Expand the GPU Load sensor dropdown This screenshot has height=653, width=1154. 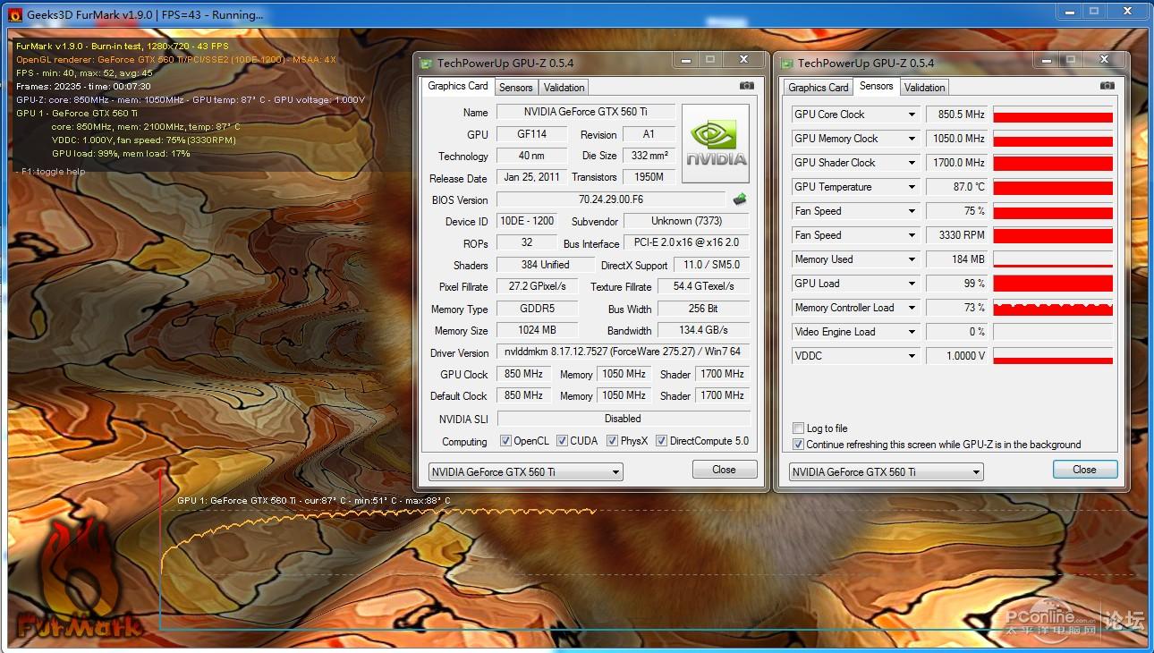point(912,284)
